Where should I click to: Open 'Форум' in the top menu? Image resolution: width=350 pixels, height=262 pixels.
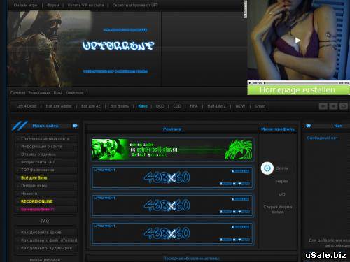tap(53, 5)
